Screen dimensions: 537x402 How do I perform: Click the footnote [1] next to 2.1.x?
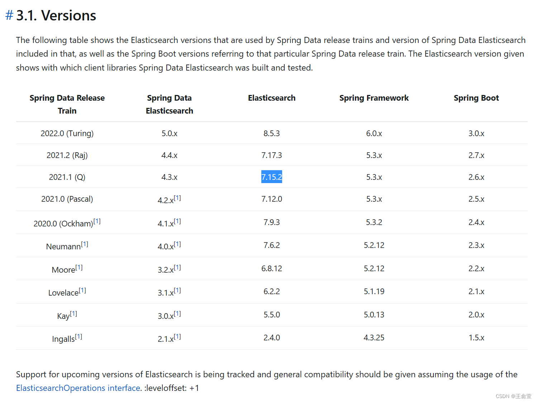177,336
